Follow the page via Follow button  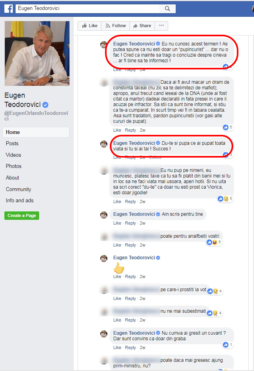point(116,26)
